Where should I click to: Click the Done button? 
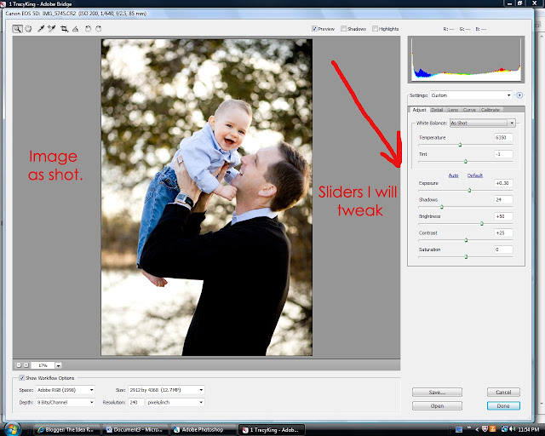[x=503, y=405]
